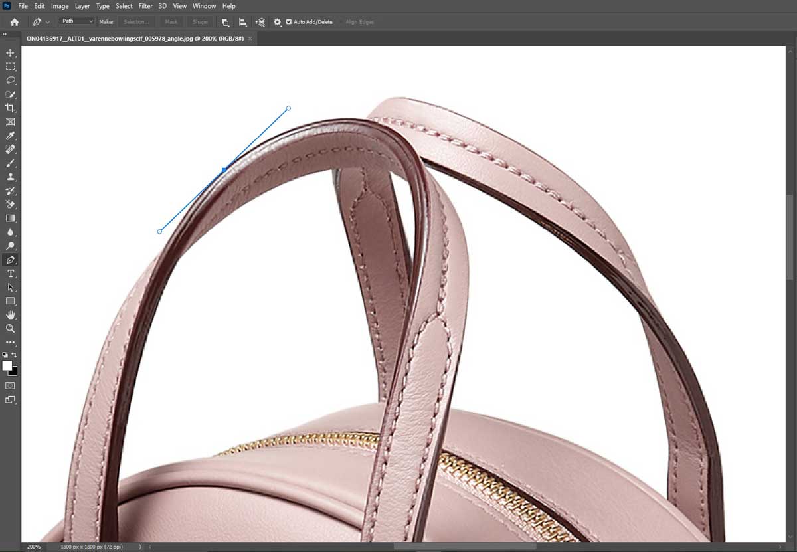Select the Hand tool

(10, 314)
